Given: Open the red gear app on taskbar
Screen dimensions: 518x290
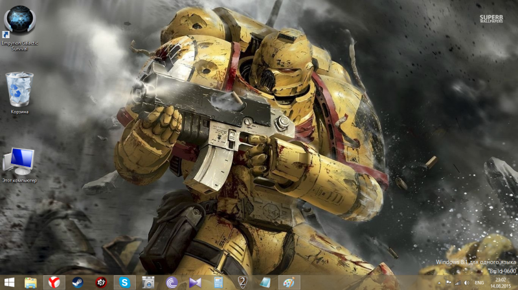Looking at the screenshot, I should (x=101, y=282).
